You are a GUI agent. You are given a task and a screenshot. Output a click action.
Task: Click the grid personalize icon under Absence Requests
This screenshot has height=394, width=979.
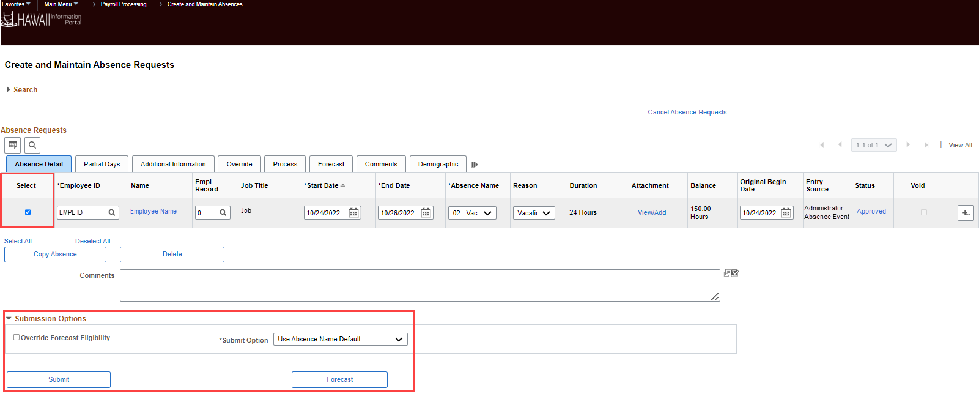pyautogui.click(x=13, y=145)
